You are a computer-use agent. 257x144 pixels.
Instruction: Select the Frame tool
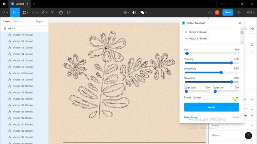point(24,12)
